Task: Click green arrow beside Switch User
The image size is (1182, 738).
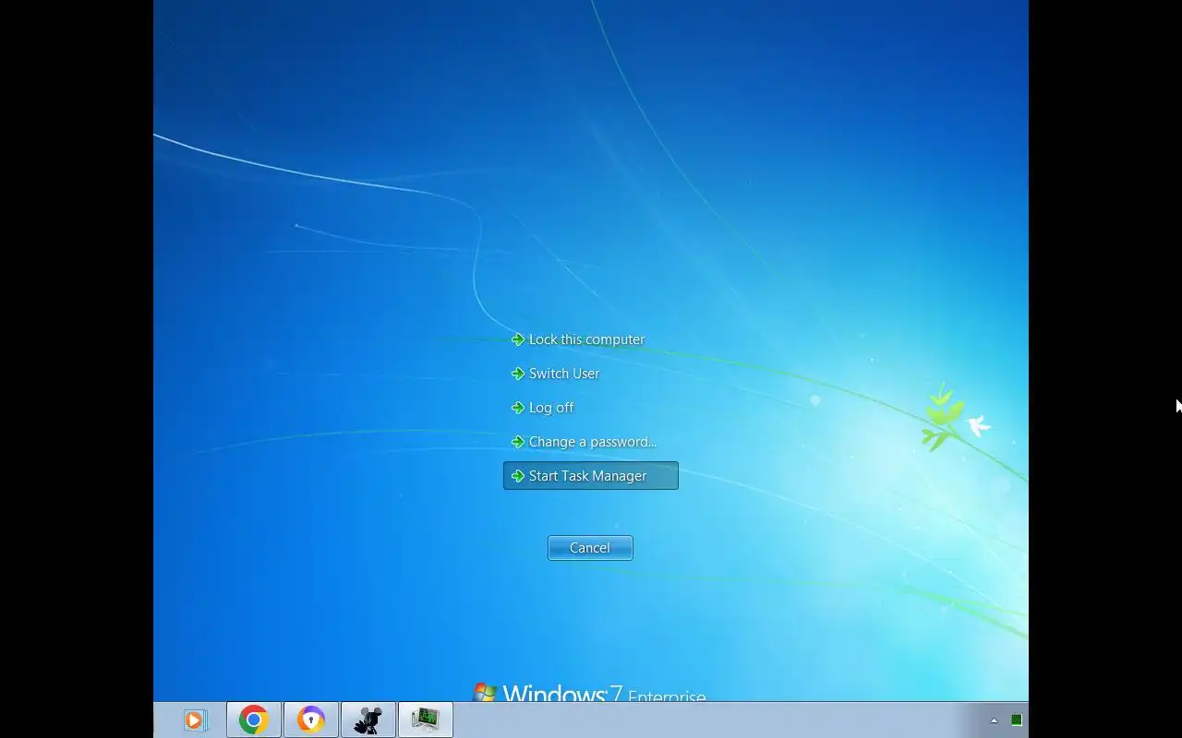Action: click(x=518, y=374)
